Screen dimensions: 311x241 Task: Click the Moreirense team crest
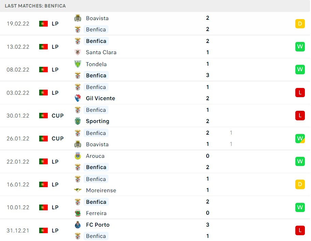pyautogui.click(x=77, y=190)
